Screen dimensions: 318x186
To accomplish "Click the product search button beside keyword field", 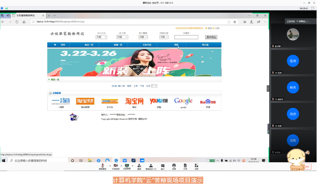I will click(211, 37).
